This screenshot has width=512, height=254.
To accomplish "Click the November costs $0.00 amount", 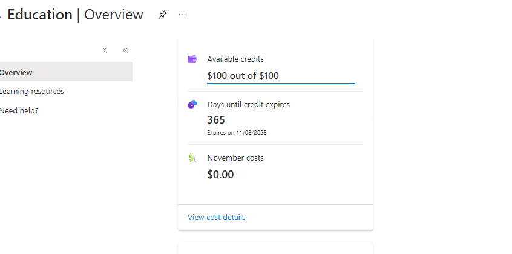I will (x=220, y=175).
